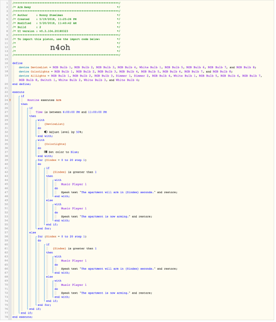Click the 'To import this piston' comment
The image size is (276, 322).
click(x=66, y=39)
